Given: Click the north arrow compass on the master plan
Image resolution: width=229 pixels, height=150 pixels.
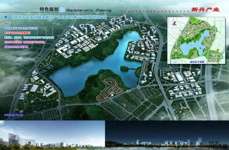Looking at the screenshot, I should point(174,23).
